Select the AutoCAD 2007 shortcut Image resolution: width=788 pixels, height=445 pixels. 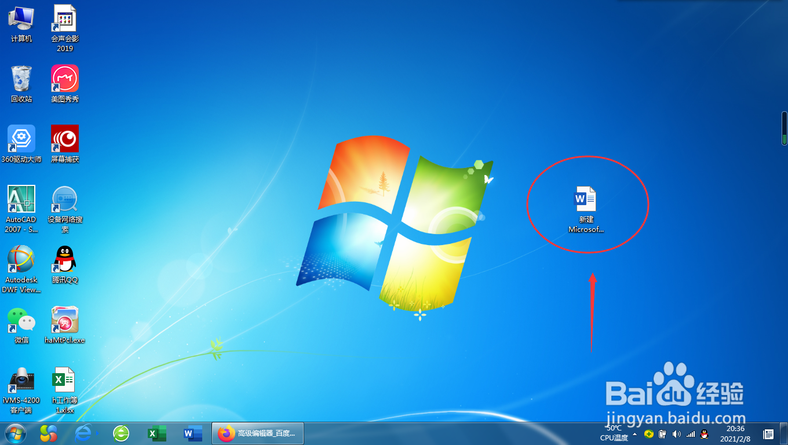click(x=21, y=209)
